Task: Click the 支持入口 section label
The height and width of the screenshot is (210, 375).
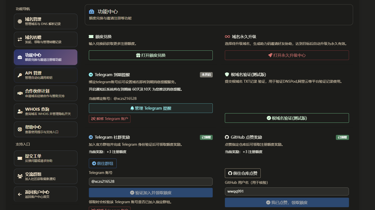Action: coord(23,144)
